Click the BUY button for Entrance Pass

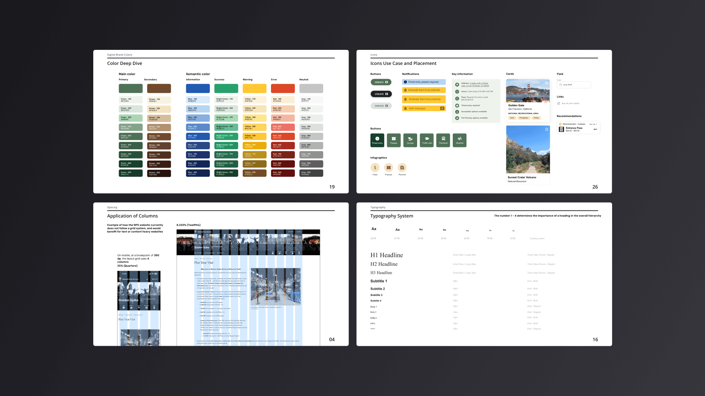(x=595, y=129)
